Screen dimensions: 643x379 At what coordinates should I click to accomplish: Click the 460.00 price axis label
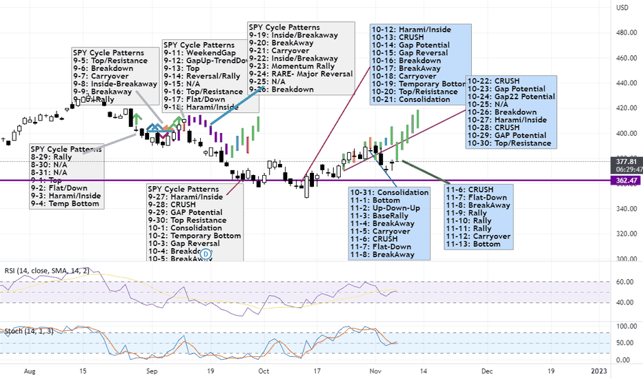(x=626, y=58)
